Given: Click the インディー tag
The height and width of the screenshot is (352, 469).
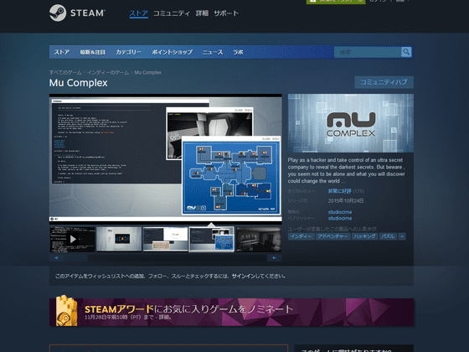Looking at the screenshot, I should coord(301,236).
